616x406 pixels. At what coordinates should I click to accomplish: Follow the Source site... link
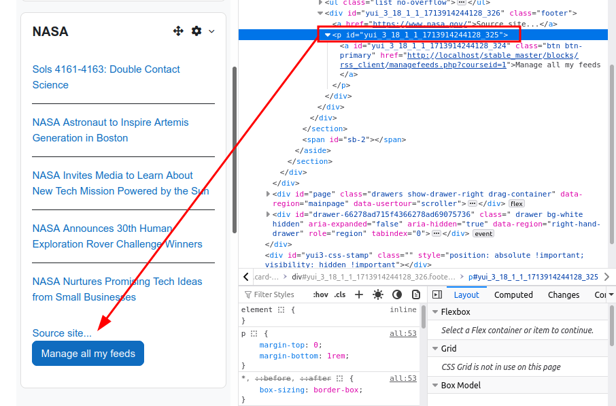pos(62,333)
